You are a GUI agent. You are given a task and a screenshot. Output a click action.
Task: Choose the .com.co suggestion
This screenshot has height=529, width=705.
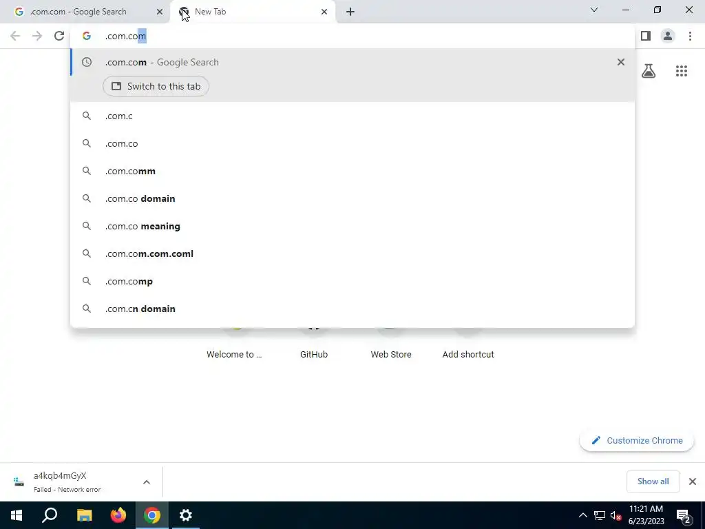[352, 143]
